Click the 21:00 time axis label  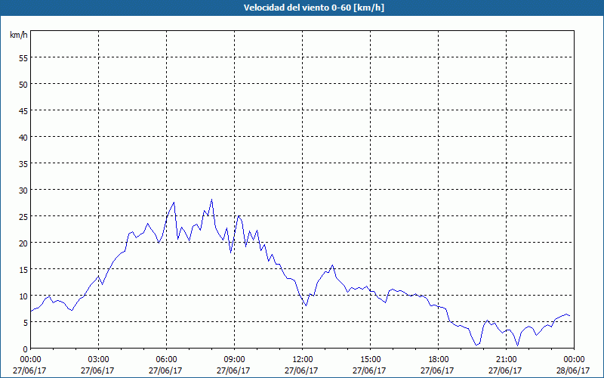click(506, 360)
